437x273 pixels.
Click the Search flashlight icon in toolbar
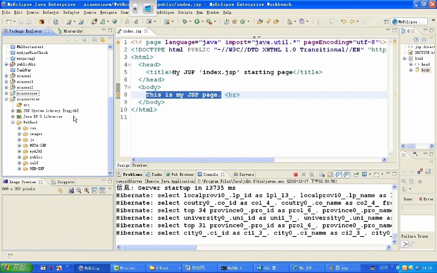point(268,22)
